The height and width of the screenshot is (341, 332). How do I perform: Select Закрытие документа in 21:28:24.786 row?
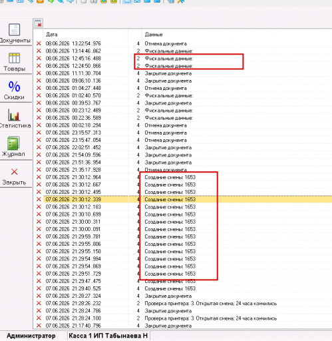coord(168,311)
